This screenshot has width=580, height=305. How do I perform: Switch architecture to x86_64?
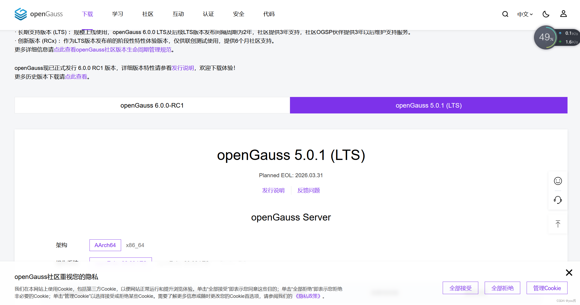click(x=135, y=245)
